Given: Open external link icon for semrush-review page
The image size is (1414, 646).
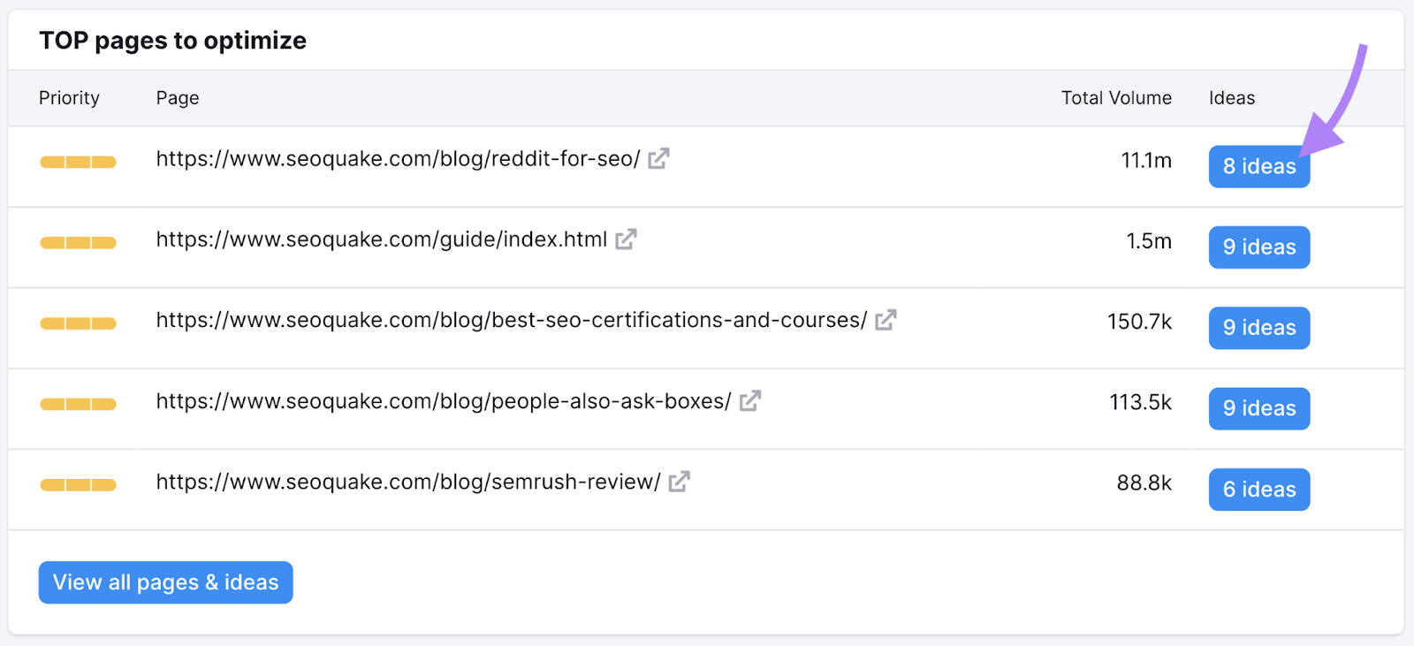Looking at the screenshot, I should pyautogui.click(x=679, y=482).
